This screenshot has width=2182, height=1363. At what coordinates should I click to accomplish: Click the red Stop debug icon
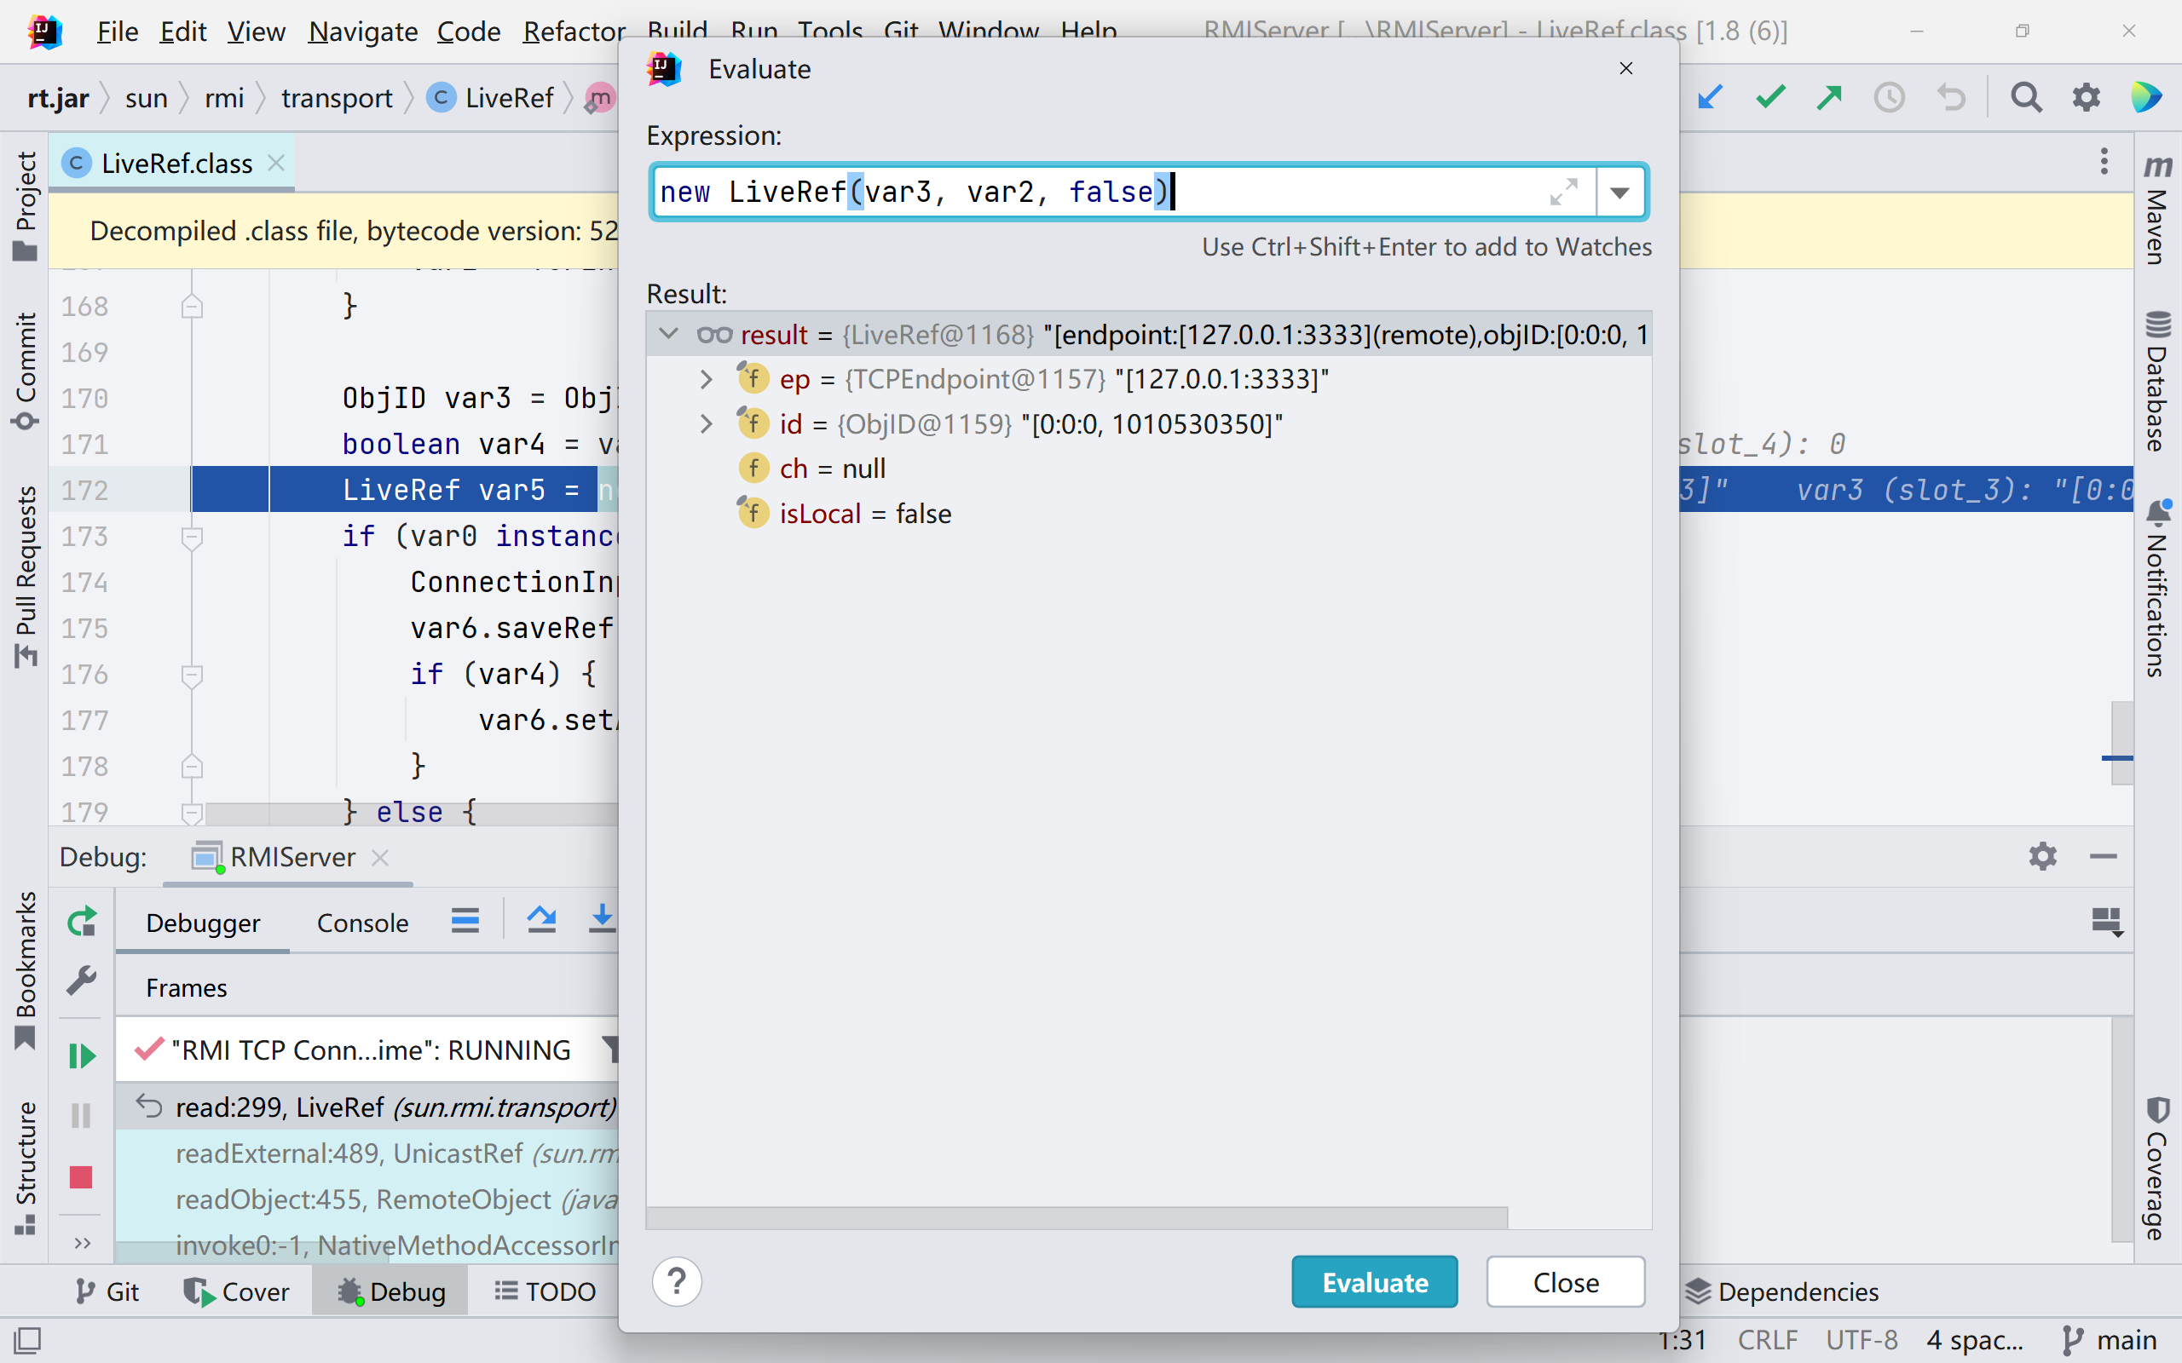(x=81, y=1176)
